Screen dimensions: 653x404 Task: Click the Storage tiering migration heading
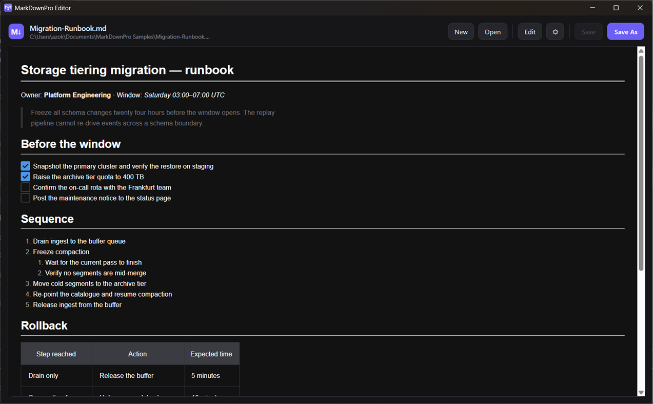[127, 70]
